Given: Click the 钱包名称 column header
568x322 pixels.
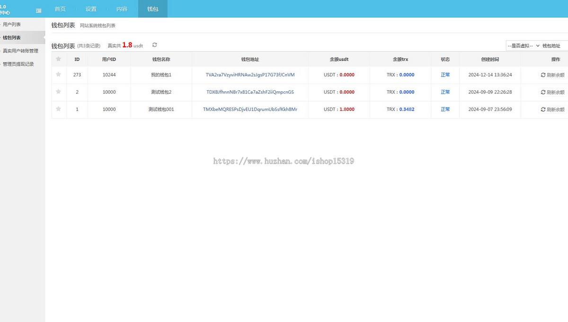Looking at the screenshot, I should coord(161,59).
